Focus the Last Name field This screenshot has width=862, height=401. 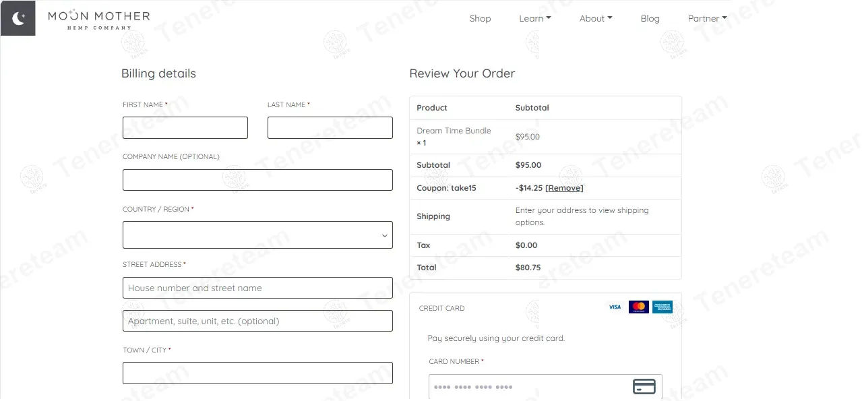[330, 128]
